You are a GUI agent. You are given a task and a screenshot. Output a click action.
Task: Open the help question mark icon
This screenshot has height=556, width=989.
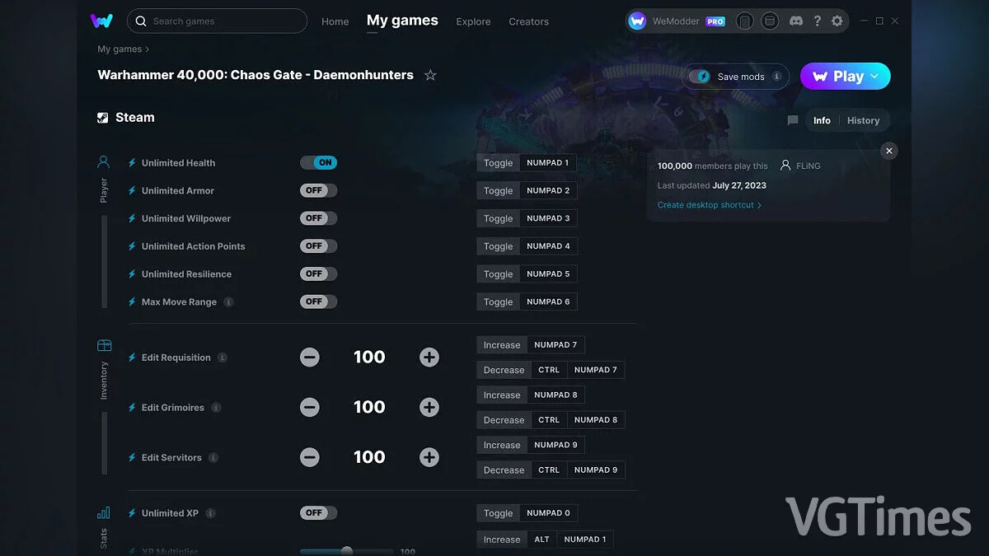coord(817,21)
